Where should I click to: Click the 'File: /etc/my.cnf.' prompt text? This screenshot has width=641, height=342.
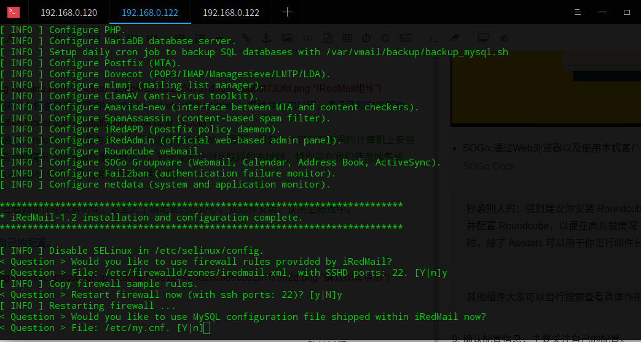click(x=122, y=328)
